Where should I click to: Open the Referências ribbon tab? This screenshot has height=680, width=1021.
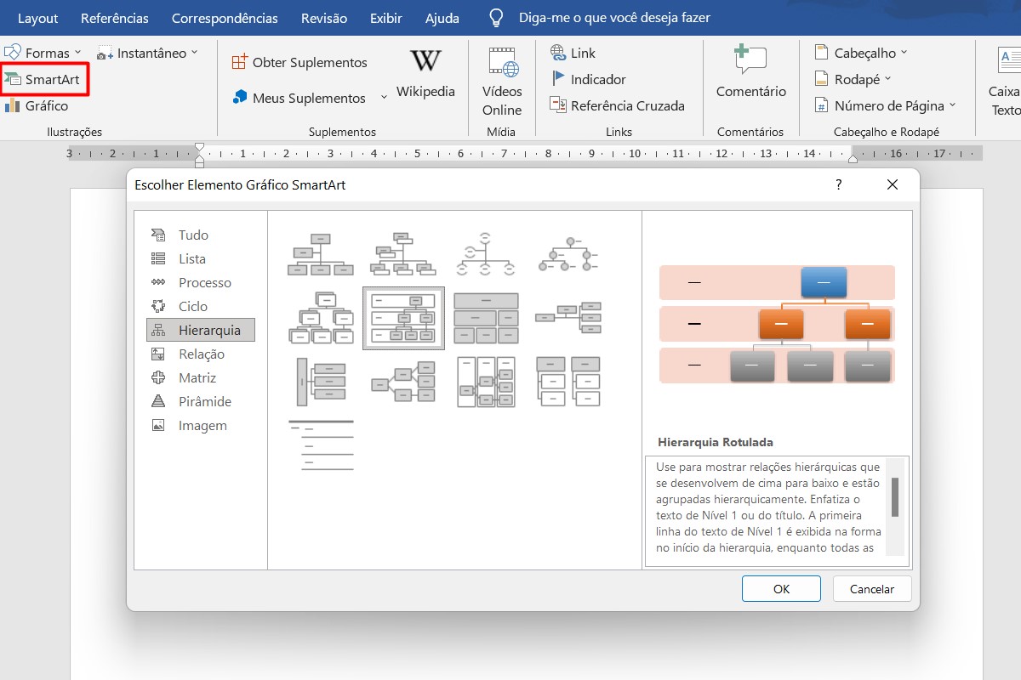[115, 18]
